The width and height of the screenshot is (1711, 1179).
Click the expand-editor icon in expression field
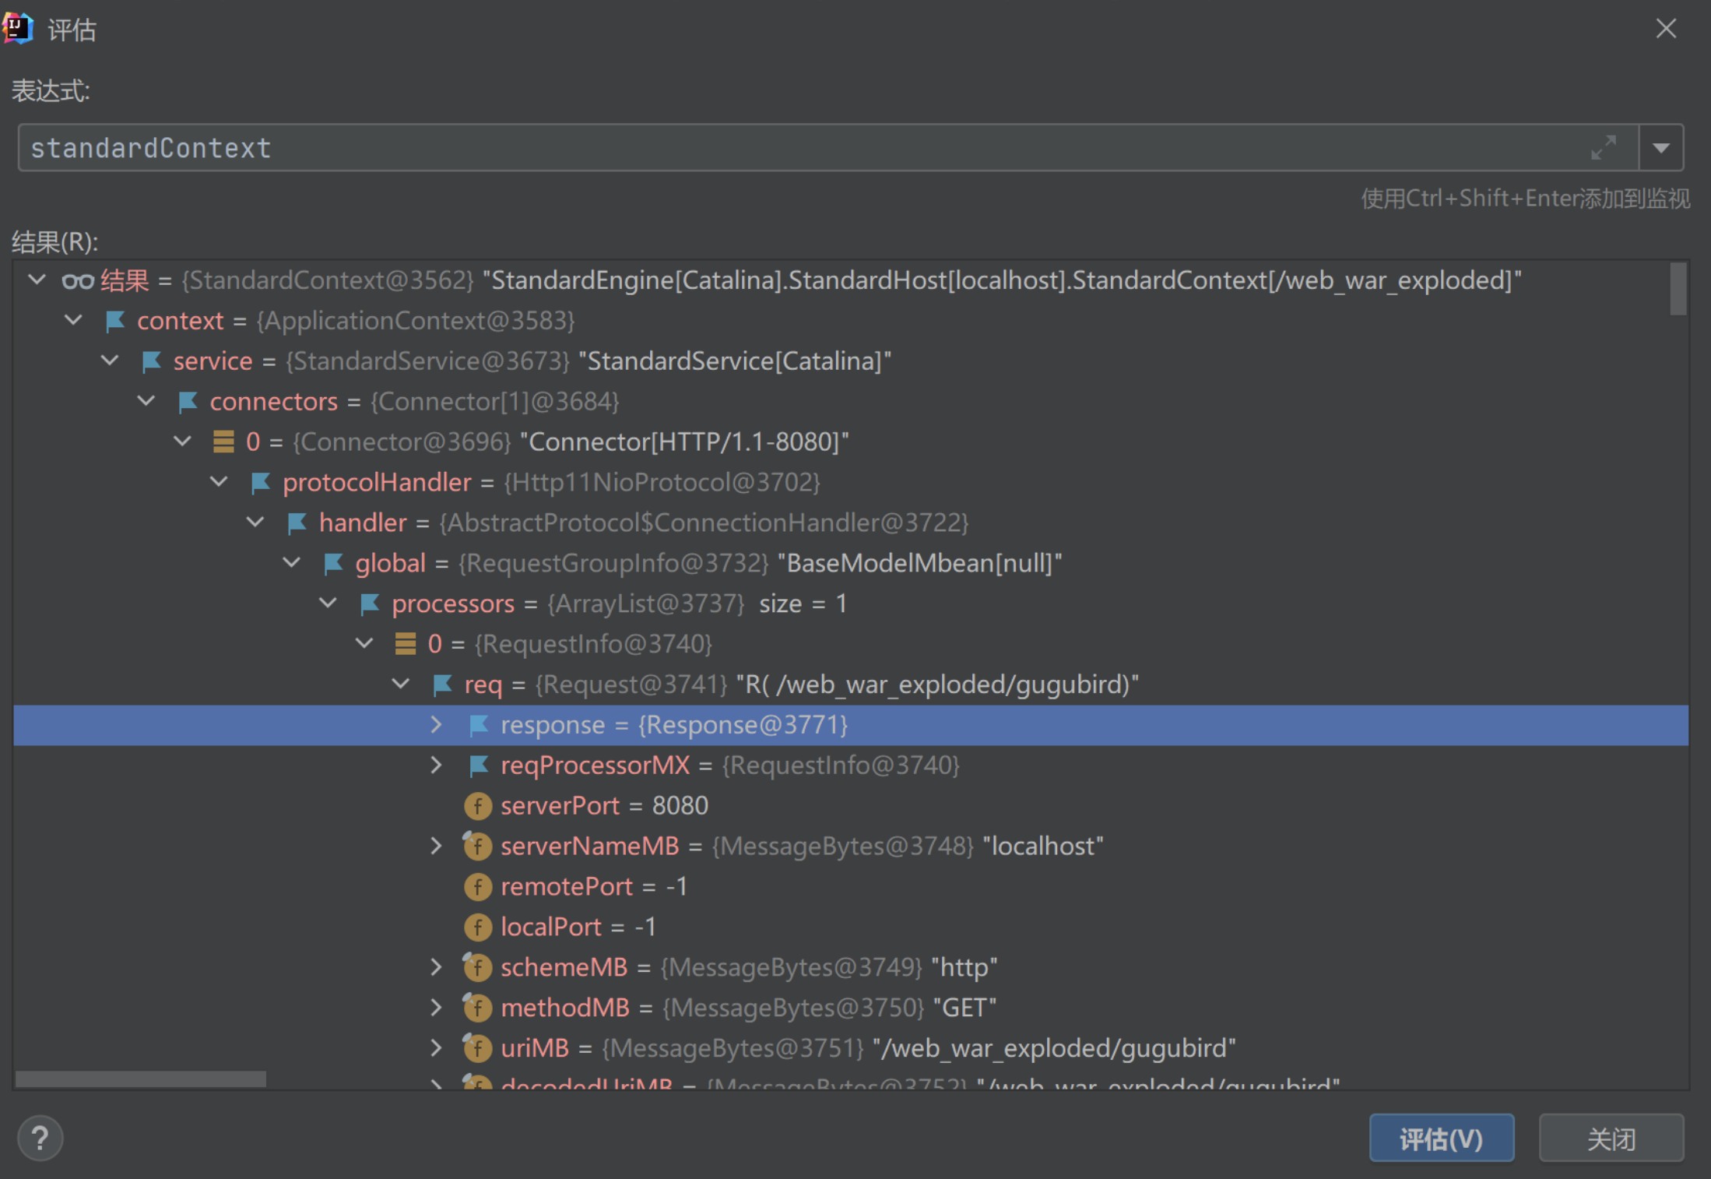pos(1604,147)
